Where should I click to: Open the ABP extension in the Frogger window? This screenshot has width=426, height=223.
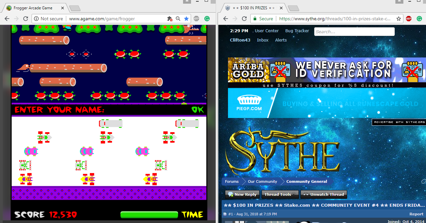(x=196, y=19)
